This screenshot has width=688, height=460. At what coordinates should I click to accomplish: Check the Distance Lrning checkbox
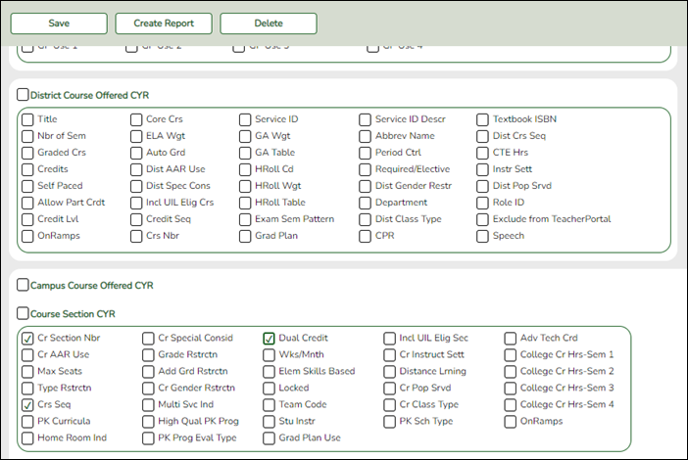(390, 372)
